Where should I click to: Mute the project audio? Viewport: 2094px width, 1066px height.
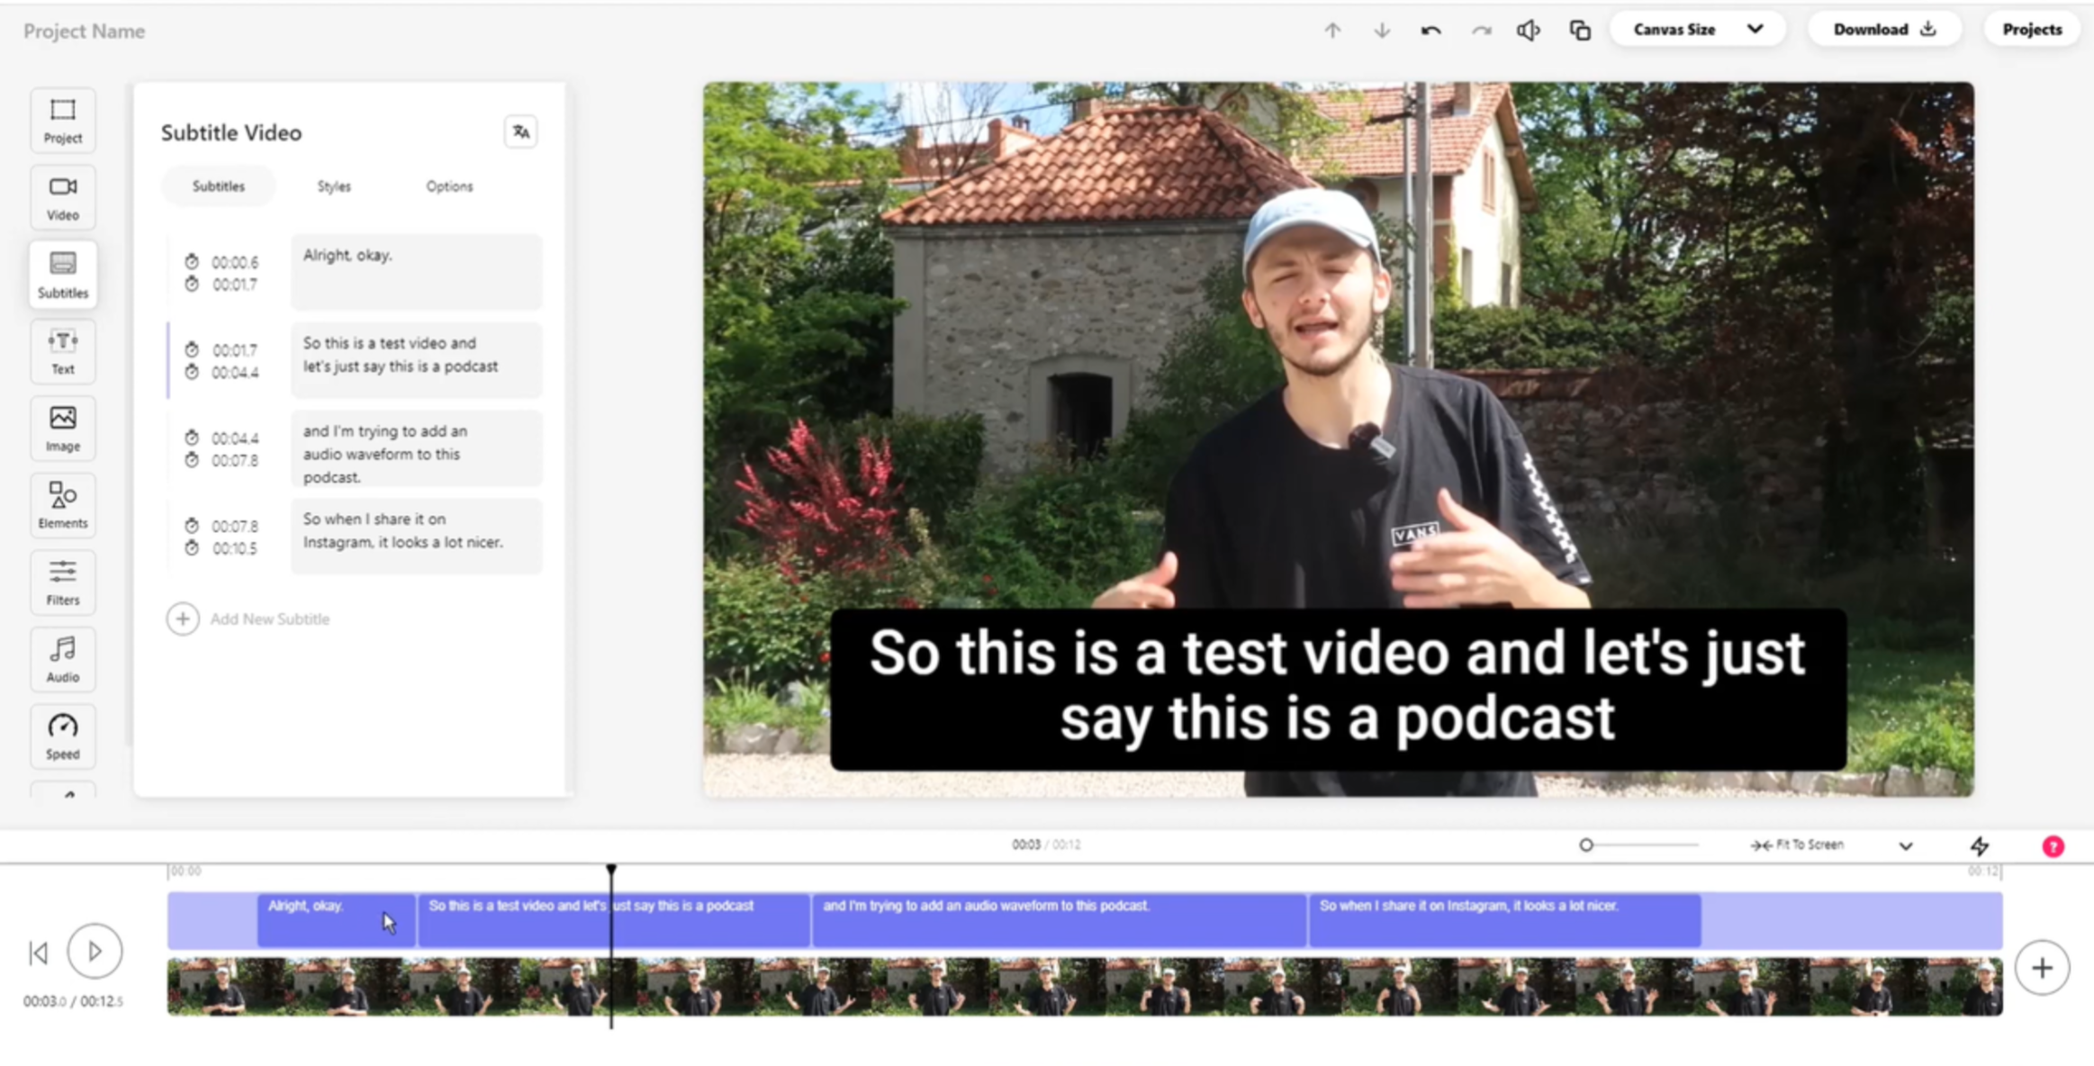click(x=1528, y=29)
